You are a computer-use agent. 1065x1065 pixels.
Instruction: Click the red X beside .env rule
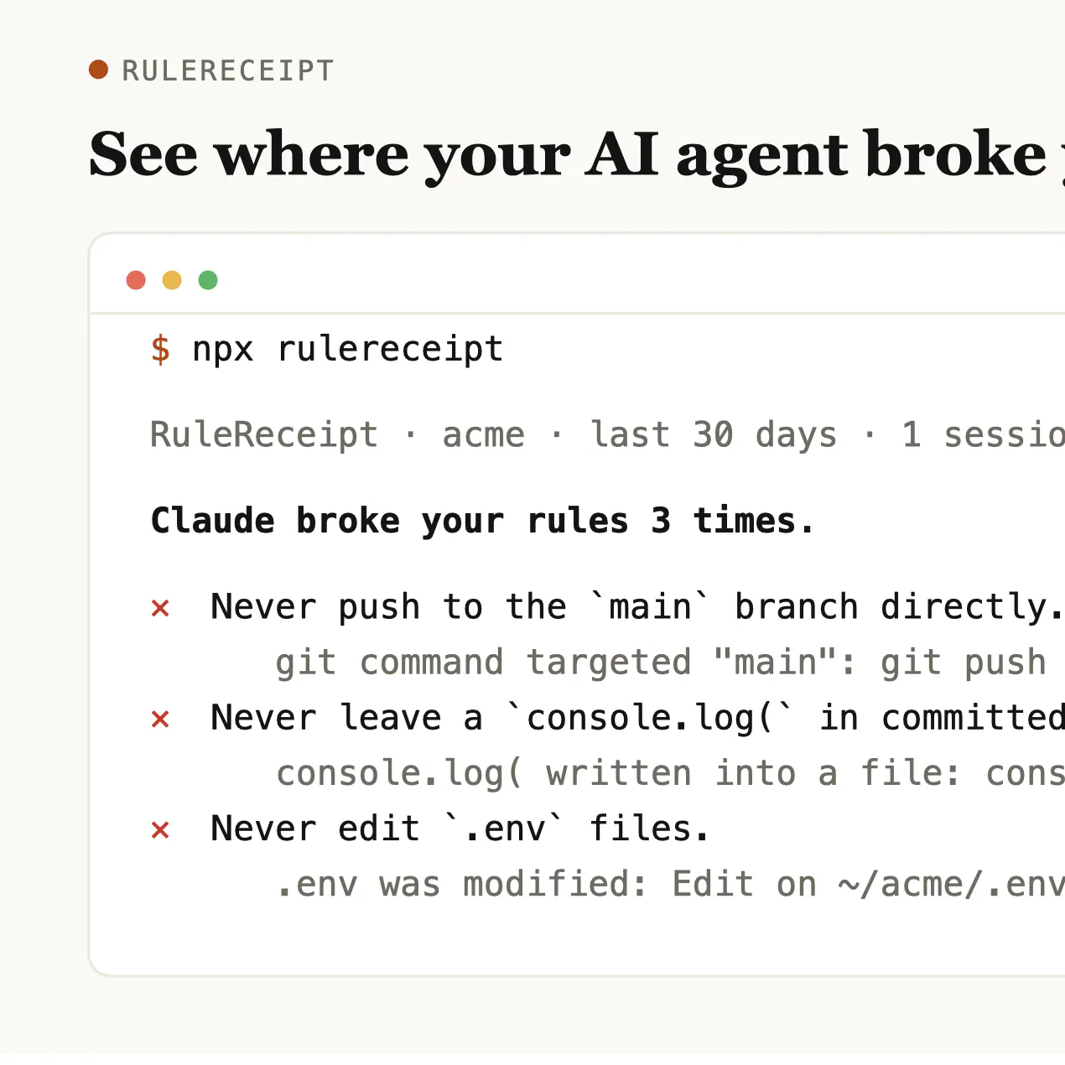click(160, 830)
